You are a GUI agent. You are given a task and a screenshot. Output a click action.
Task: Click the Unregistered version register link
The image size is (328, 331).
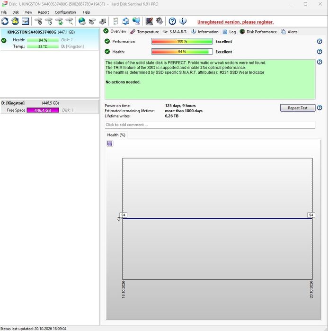pyautogui.click(x=235, y=22)
